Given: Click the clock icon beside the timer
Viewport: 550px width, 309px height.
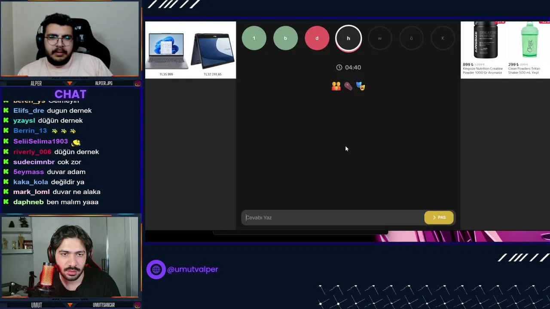Looking at the screenshot, I should click(x=339, y=67).
